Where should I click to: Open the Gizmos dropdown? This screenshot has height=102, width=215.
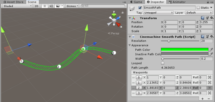point(72,6)
